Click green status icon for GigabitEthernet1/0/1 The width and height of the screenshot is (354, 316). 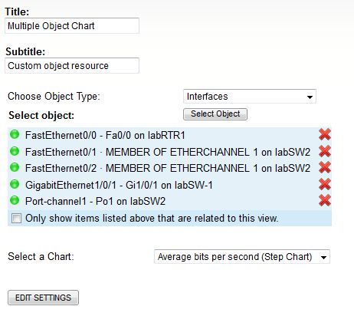click(15, 184)
